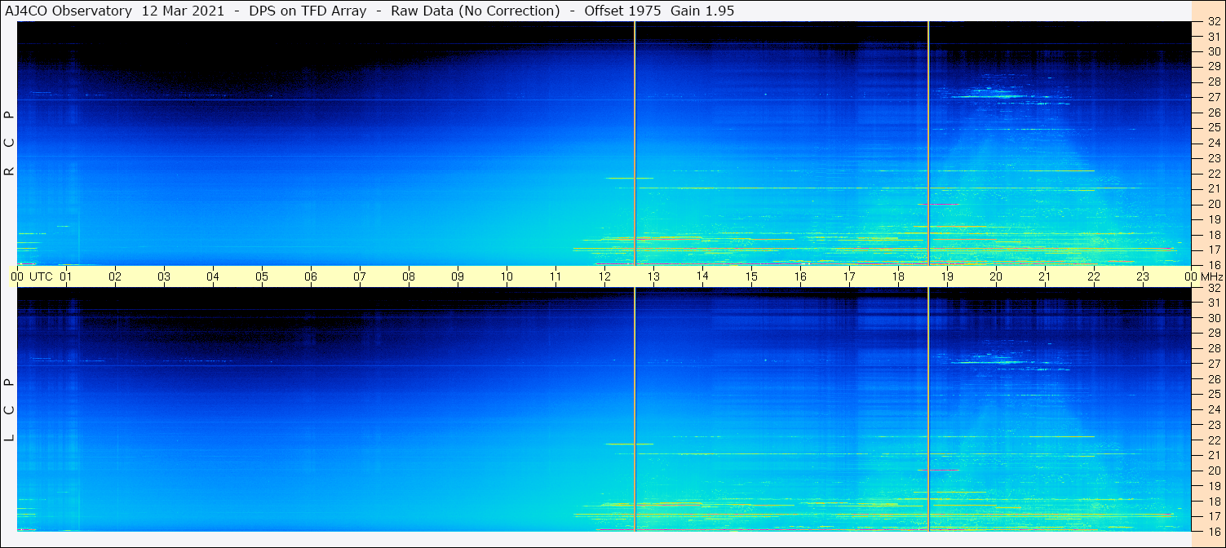The height and width of the screenshot is (548, 1226).
Task: Click the 'MHz' label on the time axis
Action: tap(1212, 276)
